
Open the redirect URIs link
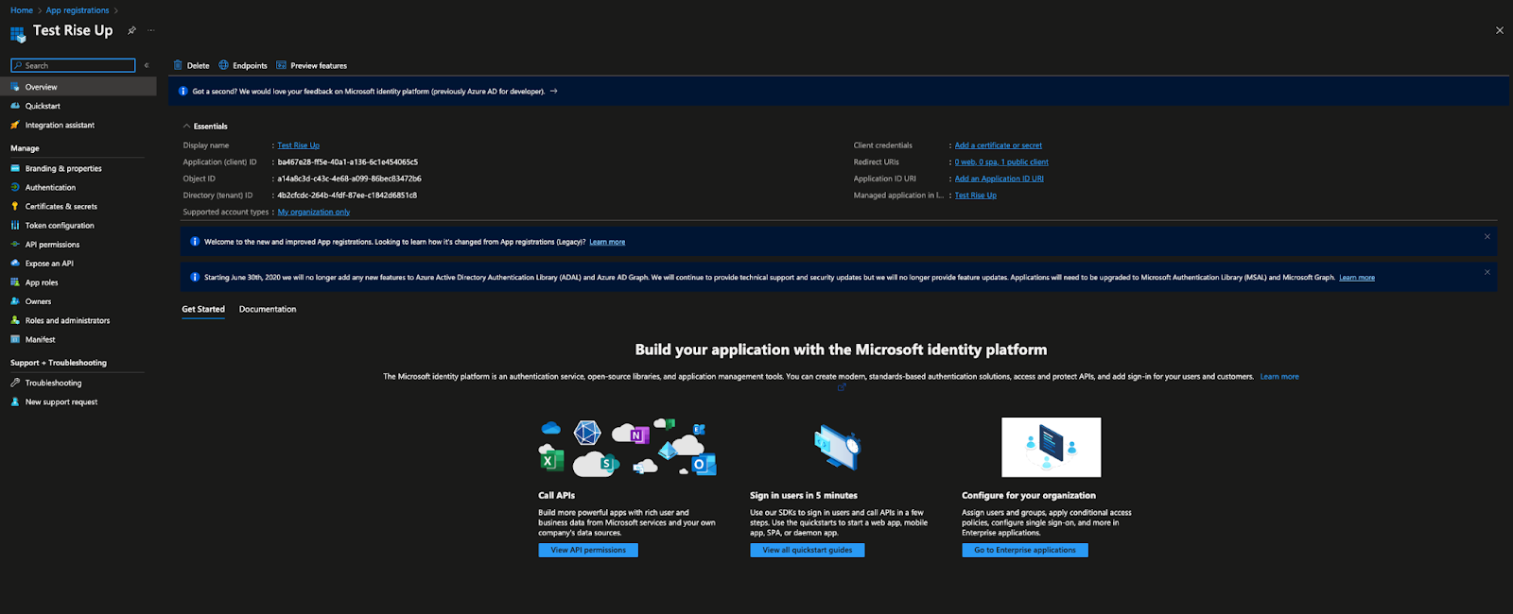coord(1001,162)
